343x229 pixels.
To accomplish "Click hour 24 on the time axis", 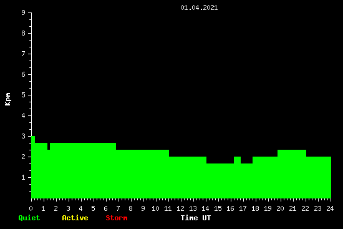I will (330, 208).
